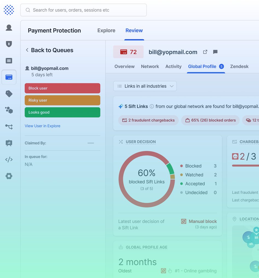
Task: Click the Claimed By dash value
Action: (91, 143)
